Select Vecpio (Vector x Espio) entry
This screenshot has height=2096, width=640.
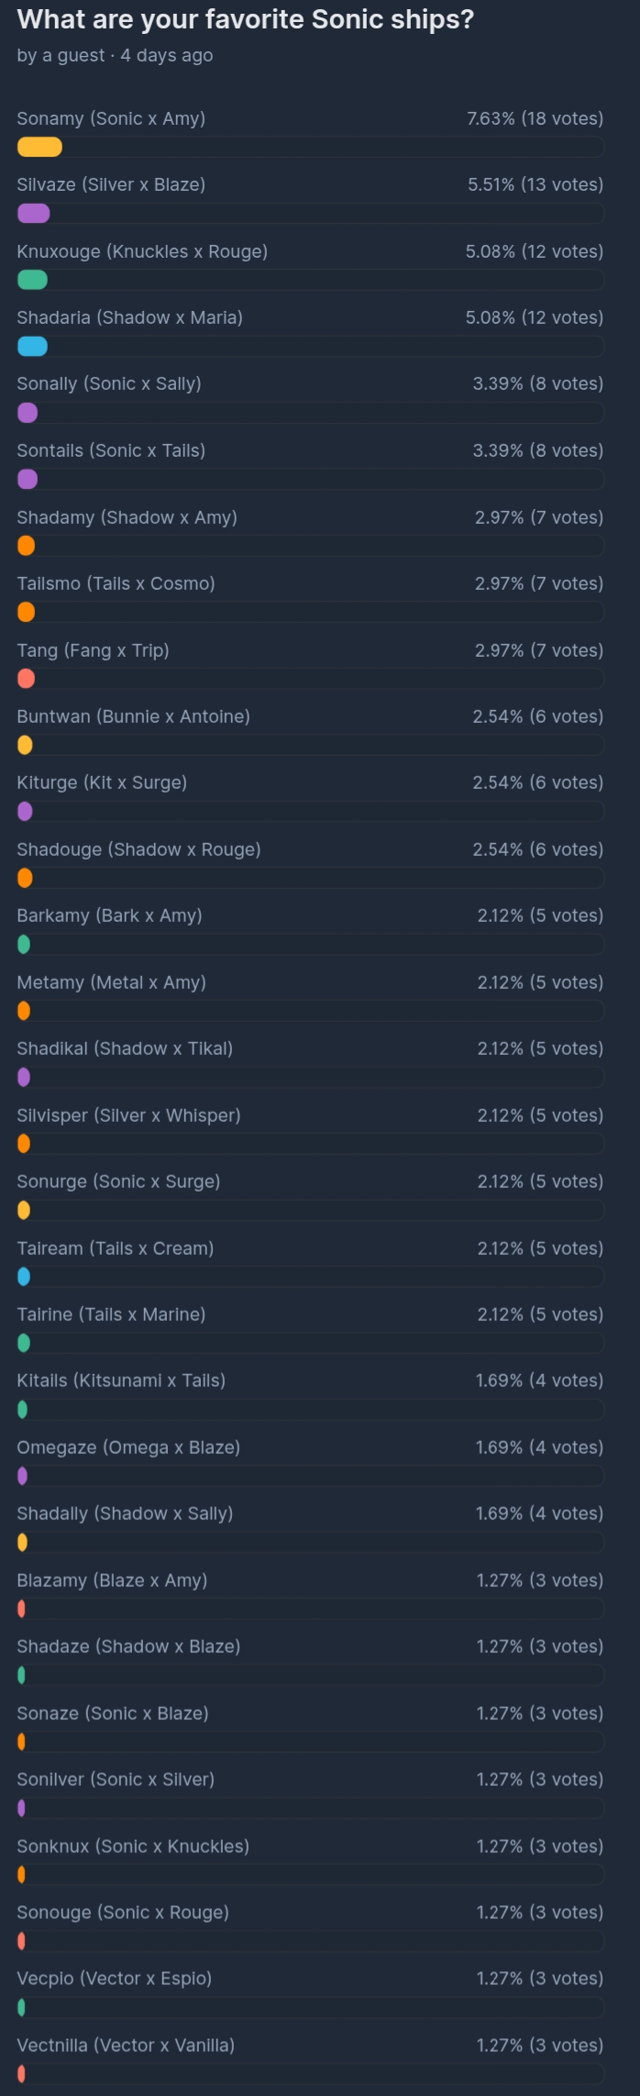[114, 1979]
